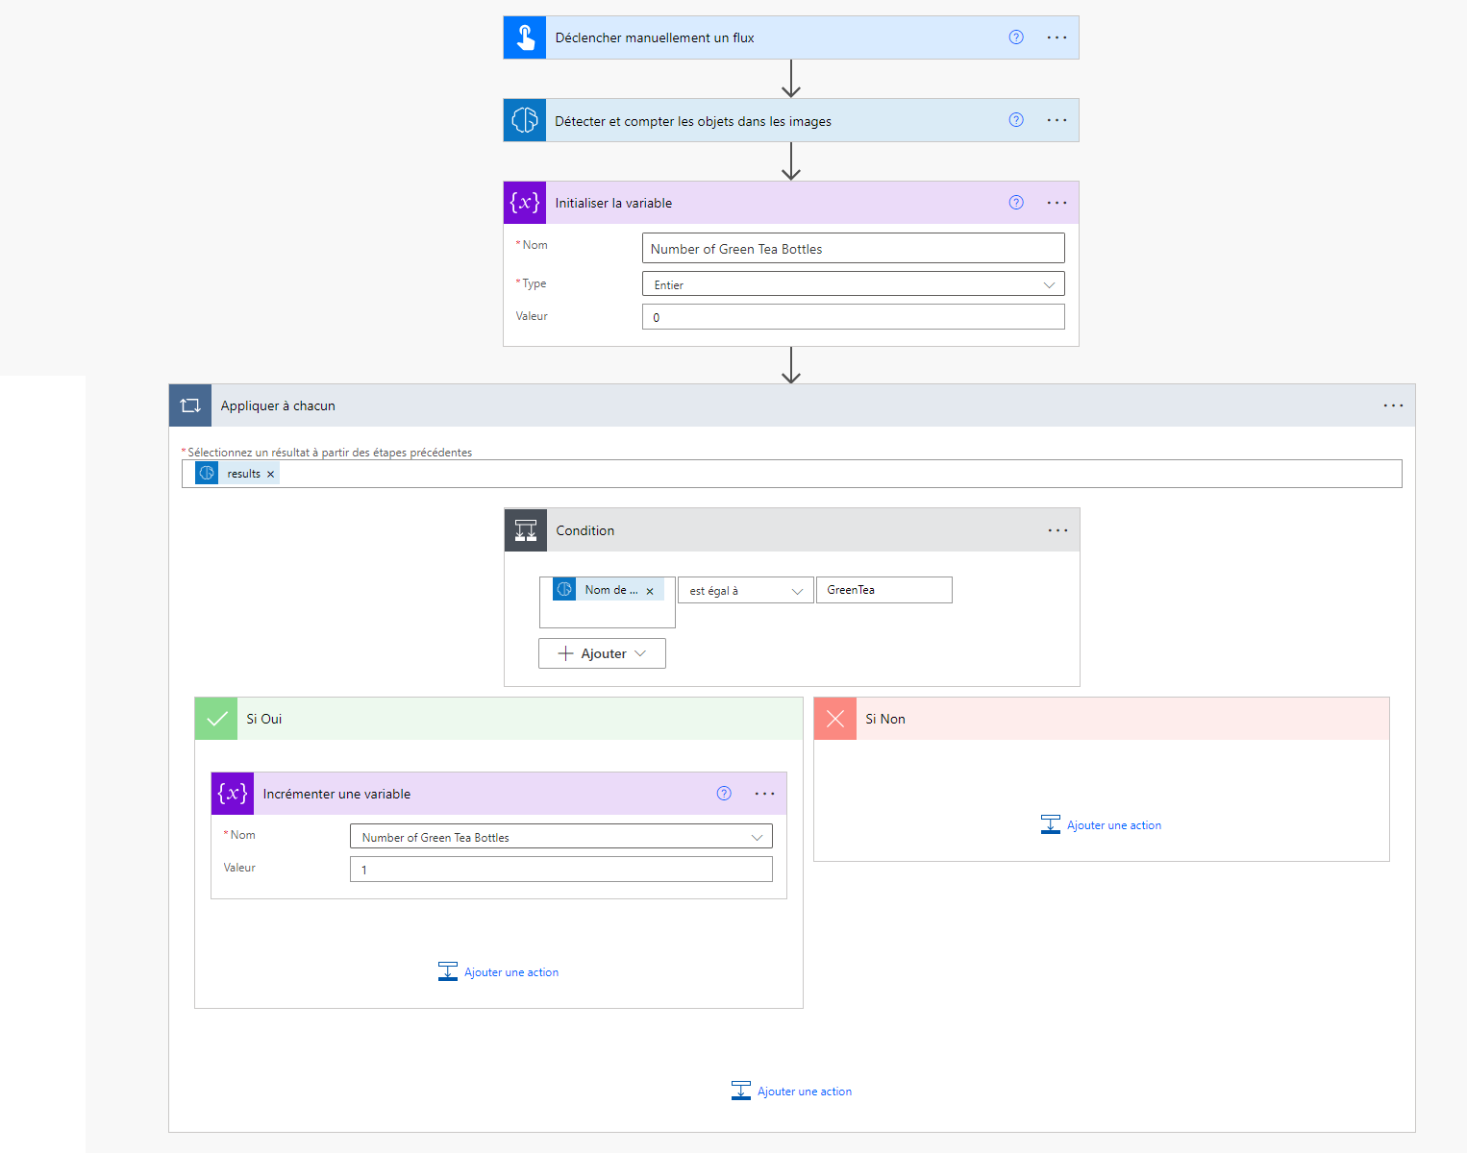Open the est égal à operator dropdown

[745, 590]
